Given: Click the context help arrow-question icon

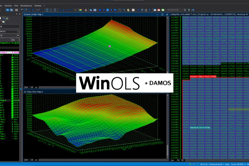Looking at the screenshot, I should pyautogui.click(x=193, y=10).
